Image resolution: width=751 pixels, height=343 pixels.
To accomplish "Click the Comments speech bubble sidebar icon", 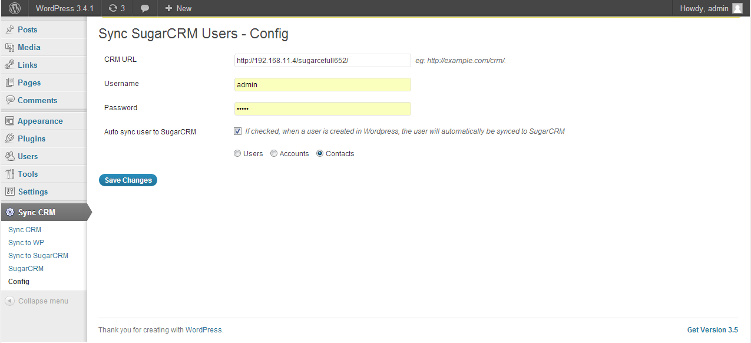I will point(9,100).
